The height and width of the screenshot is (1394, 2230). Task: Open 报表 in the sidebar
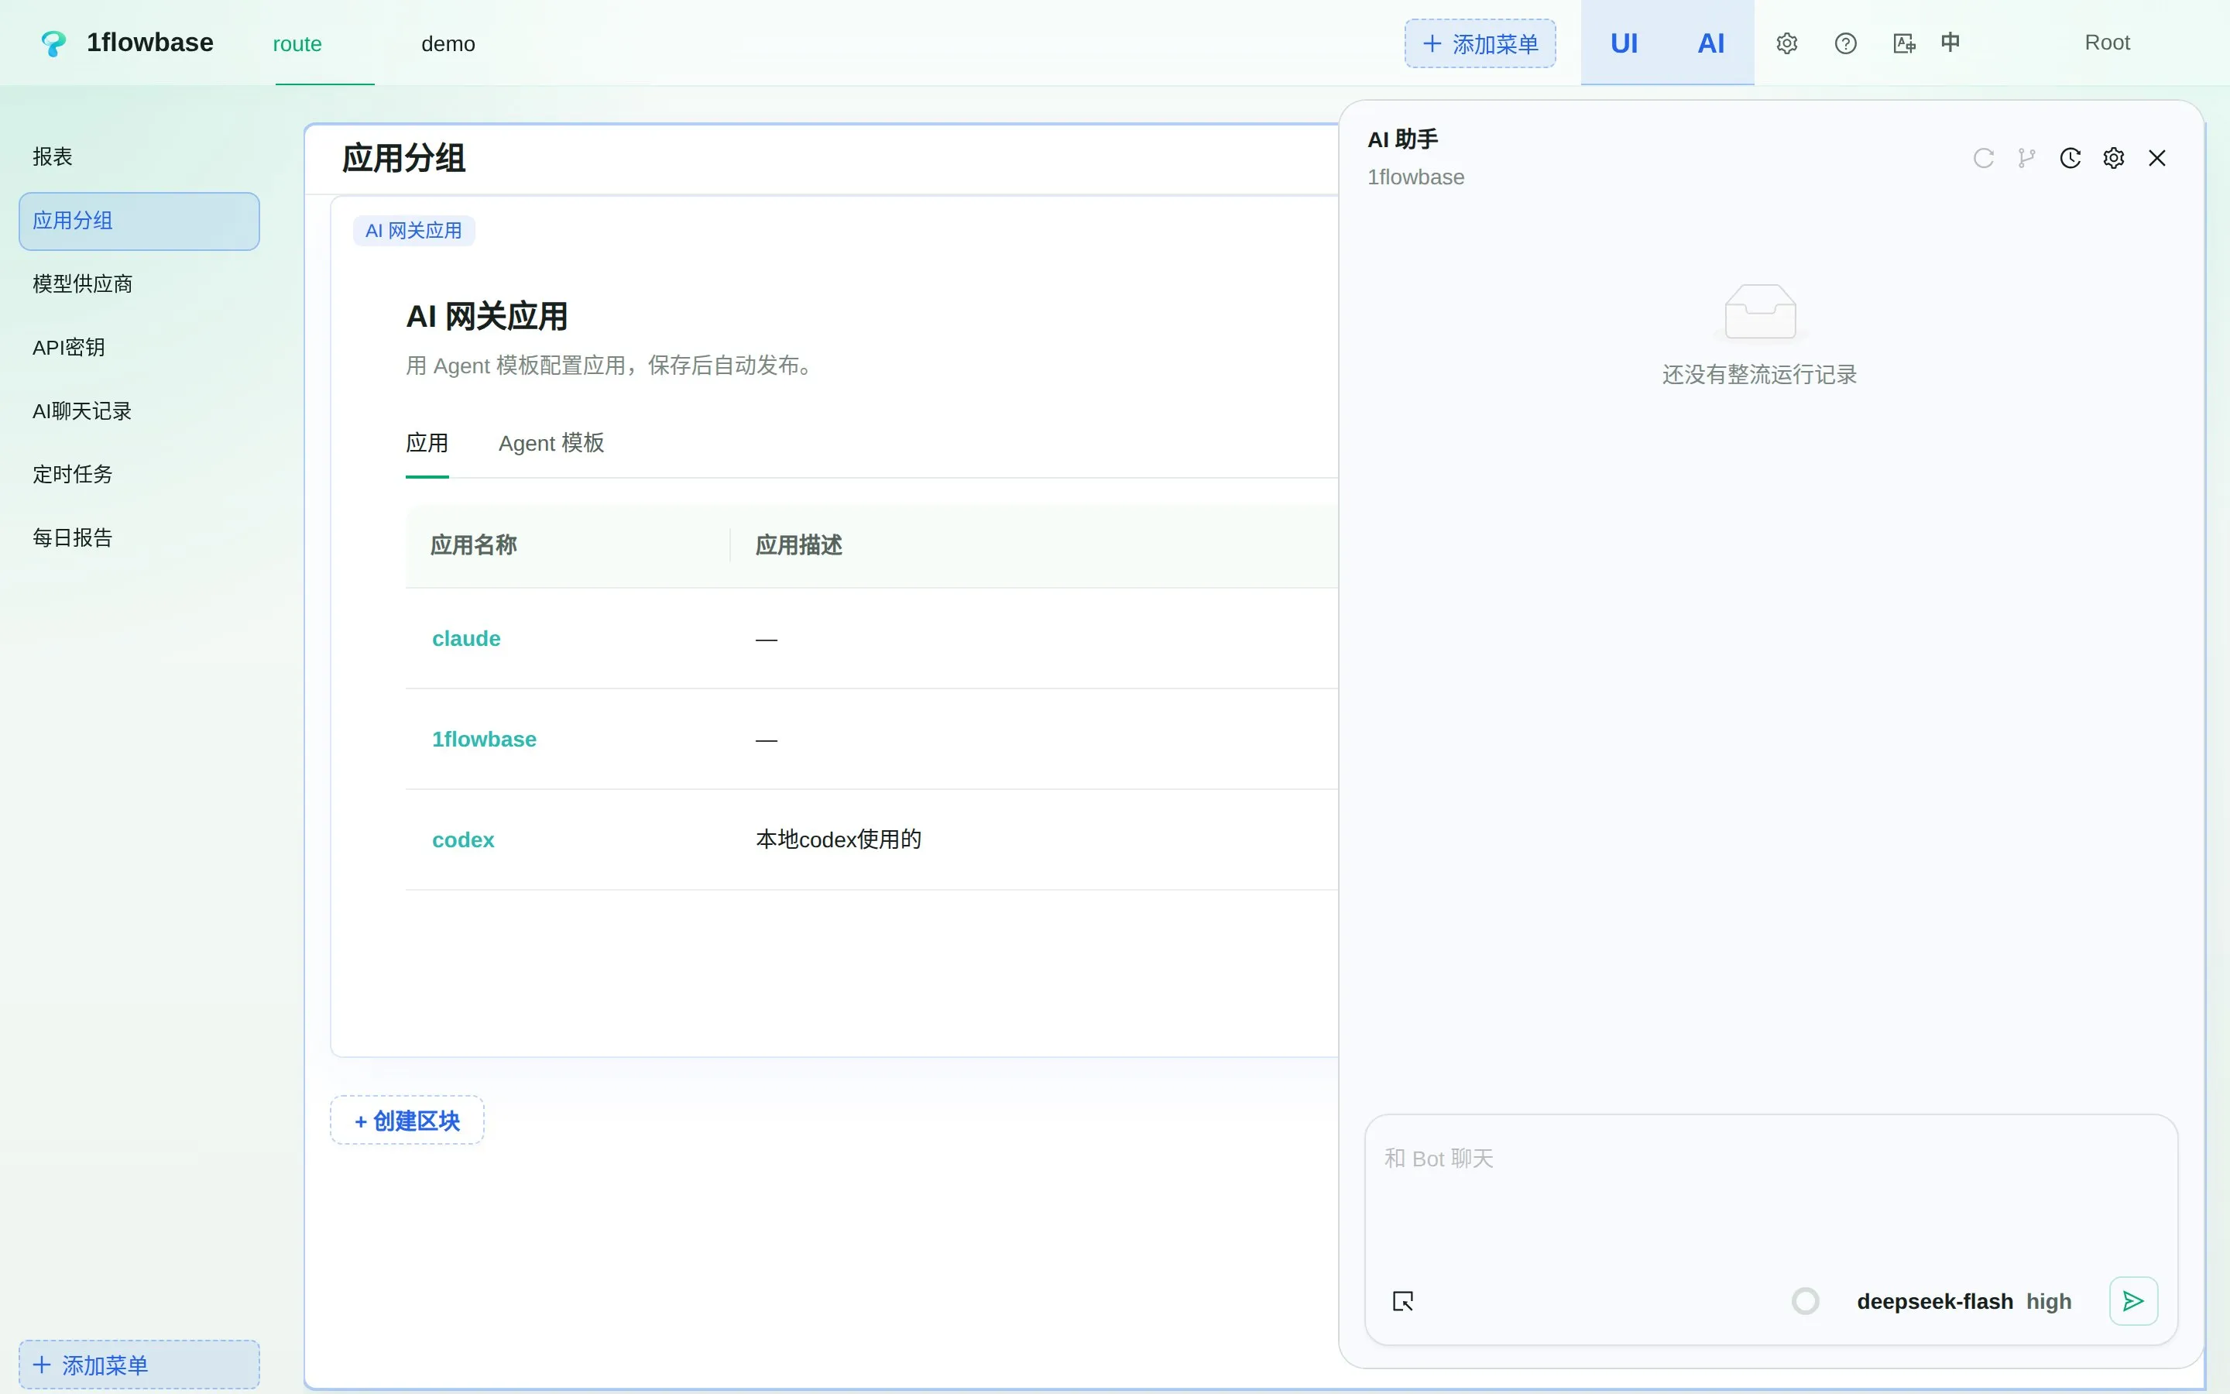click(139, 156)
